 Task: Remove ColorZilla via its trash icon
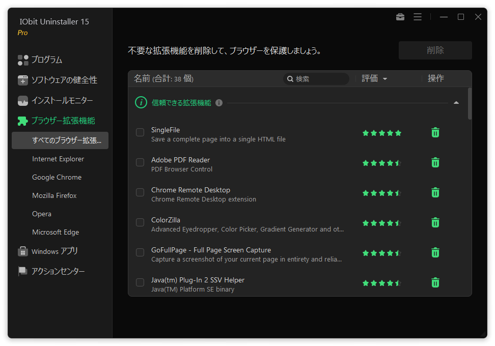tap(435, 223)
